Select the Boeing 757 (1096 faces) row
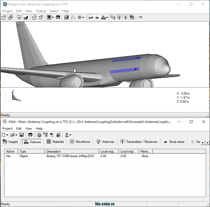Screen dimensions: 210x207 pyautogui.click(x=105, y=156)
